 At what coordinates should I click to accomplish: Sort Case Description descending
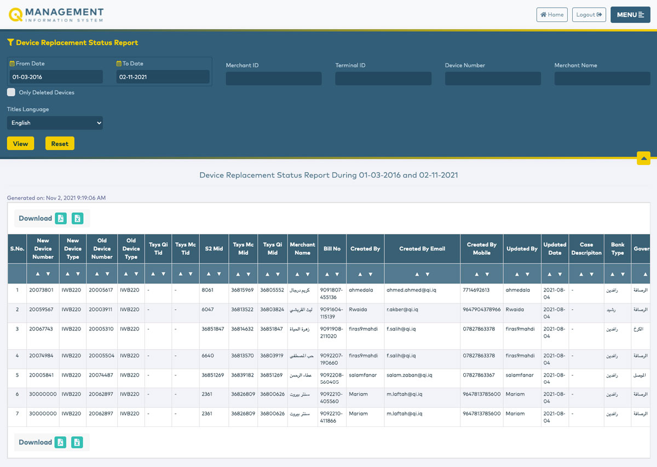[x=591, y=274]
